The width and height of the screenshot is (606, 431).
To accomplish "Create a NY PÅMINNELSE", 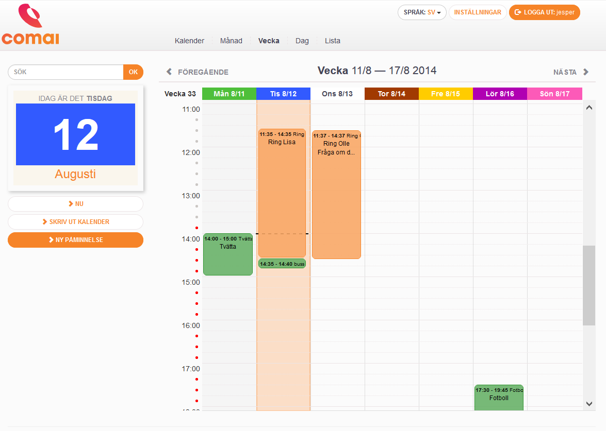I will click(76, 240).
